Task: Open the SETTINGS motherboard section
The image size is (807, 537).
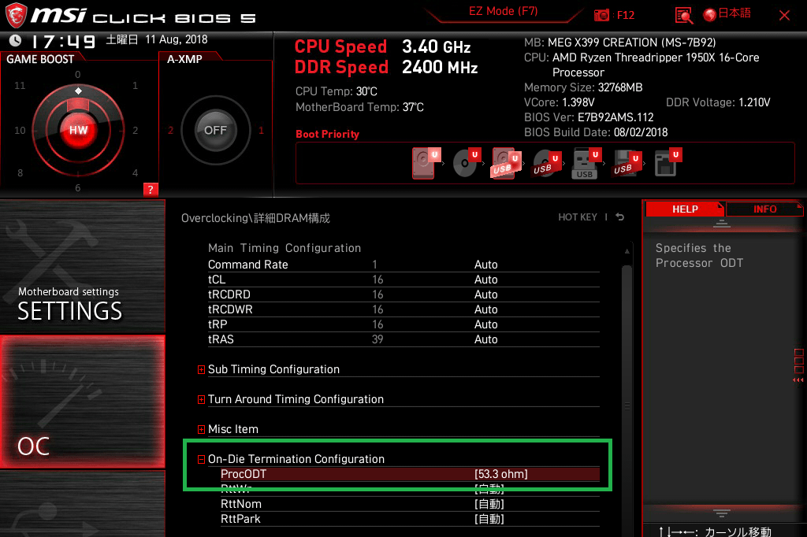Action: tap(82, 266)
